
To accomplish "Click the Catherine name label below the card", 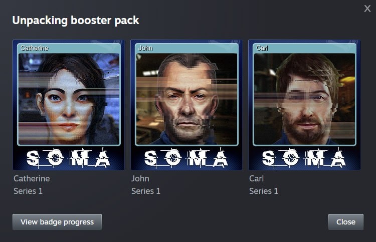I will pyautogui.click(x=32, y=178).
